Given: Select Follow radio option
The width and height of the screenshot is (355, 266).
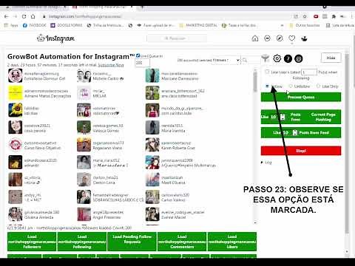Looking at the screenshot, I should (x=267, y=86).
